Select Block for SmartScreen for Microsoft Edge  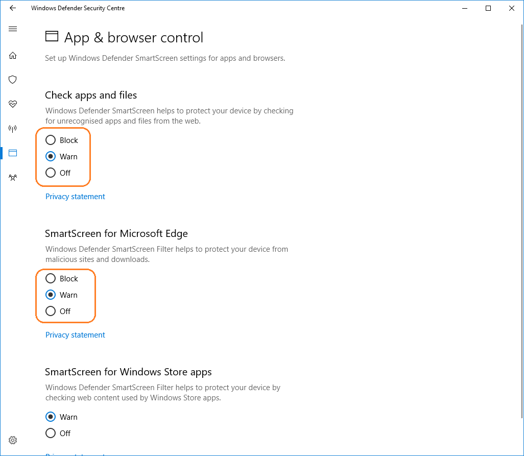(51, 279)
